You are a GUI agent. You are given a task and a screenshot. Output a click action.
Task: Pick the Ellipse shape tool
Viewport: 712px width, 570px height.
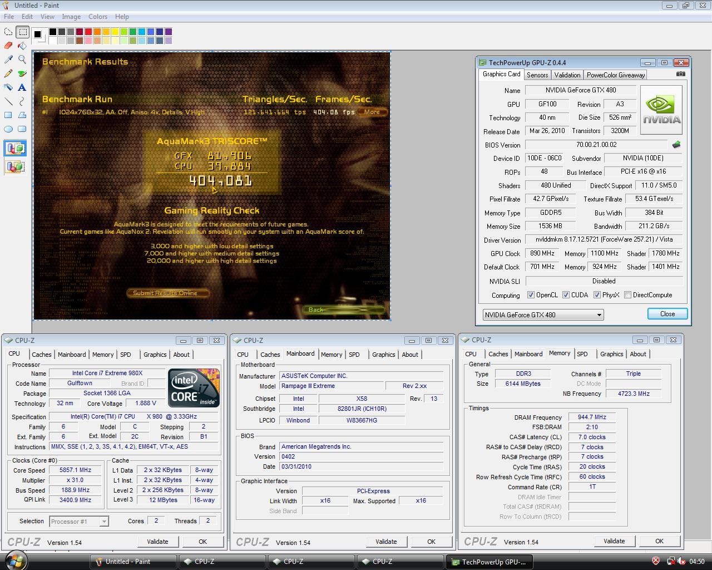pyautogui.click(x=8, y=129)
